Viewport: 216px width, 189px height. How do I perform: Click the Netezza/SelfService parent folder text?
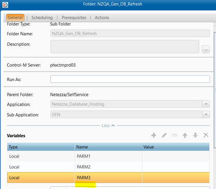click(69, 94)
